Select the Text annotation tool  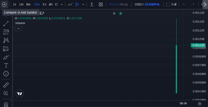click(6, 65)
